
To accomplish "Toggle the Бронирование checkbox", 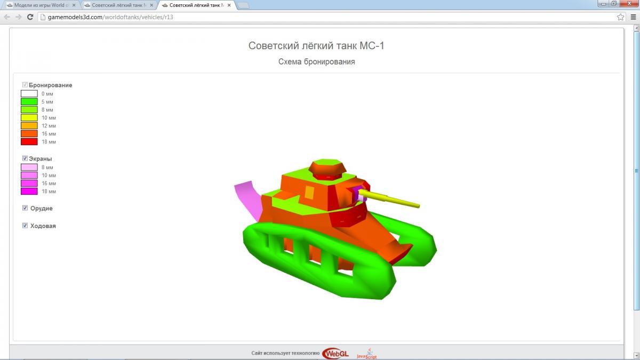I will (x=25, y=85).
